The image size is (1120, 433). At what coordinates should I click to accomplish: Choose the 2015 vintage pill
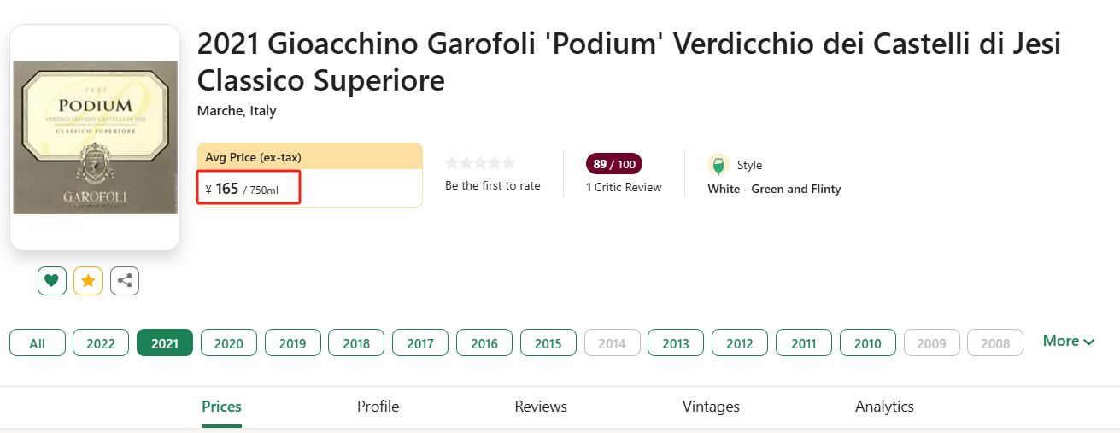(548, 343)
